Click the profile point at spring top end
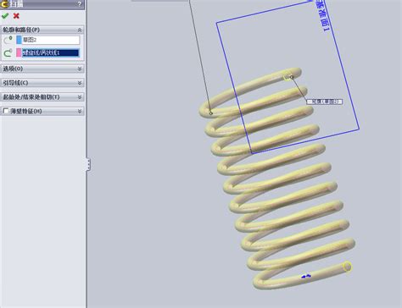 292,77
